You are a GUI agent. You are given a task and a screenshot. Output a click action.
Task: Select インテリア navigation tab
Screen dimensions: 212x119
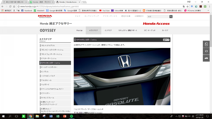(x=108, y=30)
